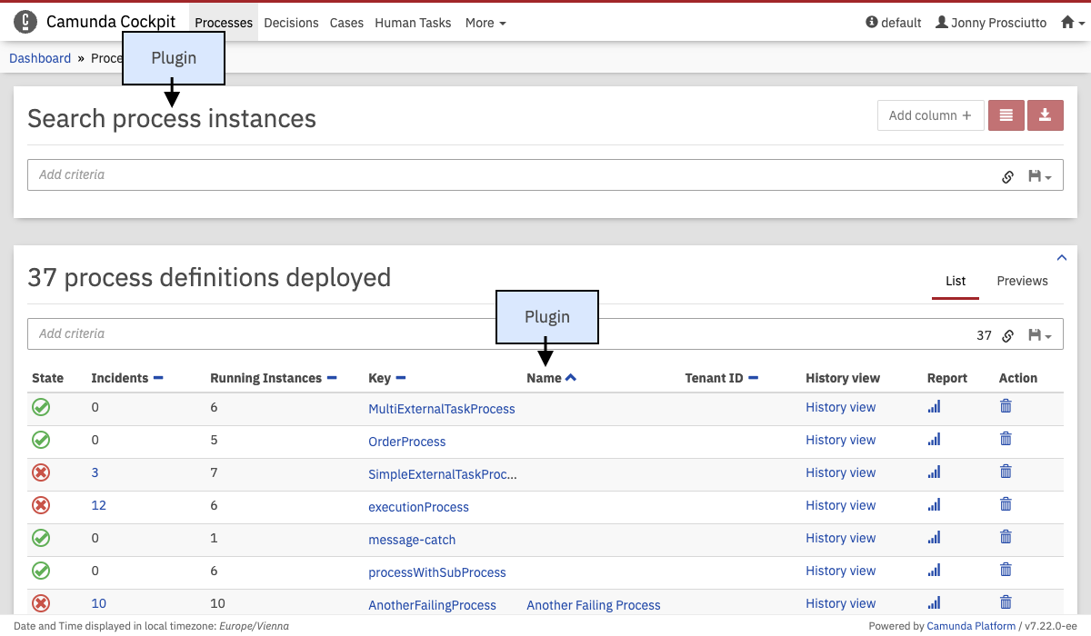
Task: Toggle sort on the Running Instances column
Action: point(332,378)
